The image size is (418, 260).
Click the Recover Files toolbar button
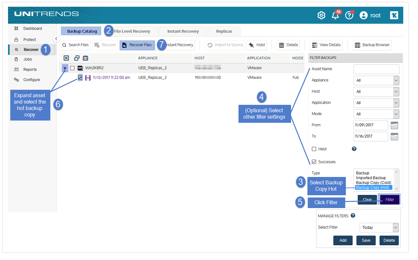[137, 45]
